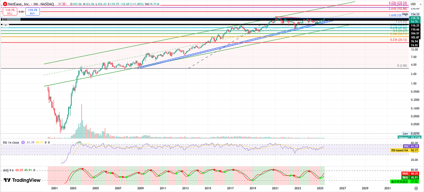Select the RSI 14 close indicator label
424x192 pixels.
(x=11, y=142)
